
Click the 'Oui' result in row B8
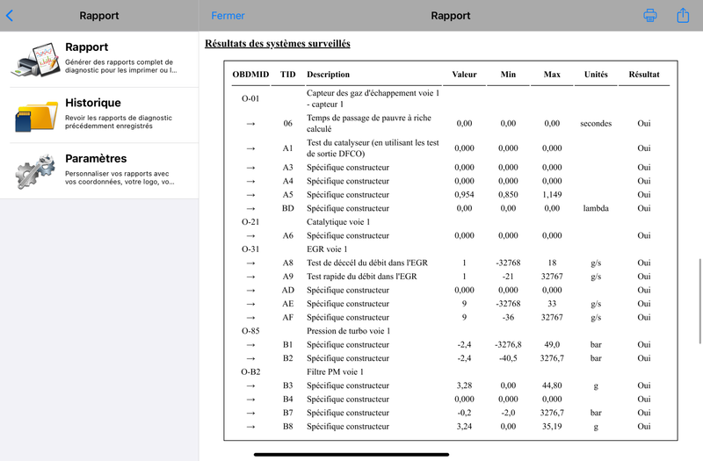[x=644, y=427]
